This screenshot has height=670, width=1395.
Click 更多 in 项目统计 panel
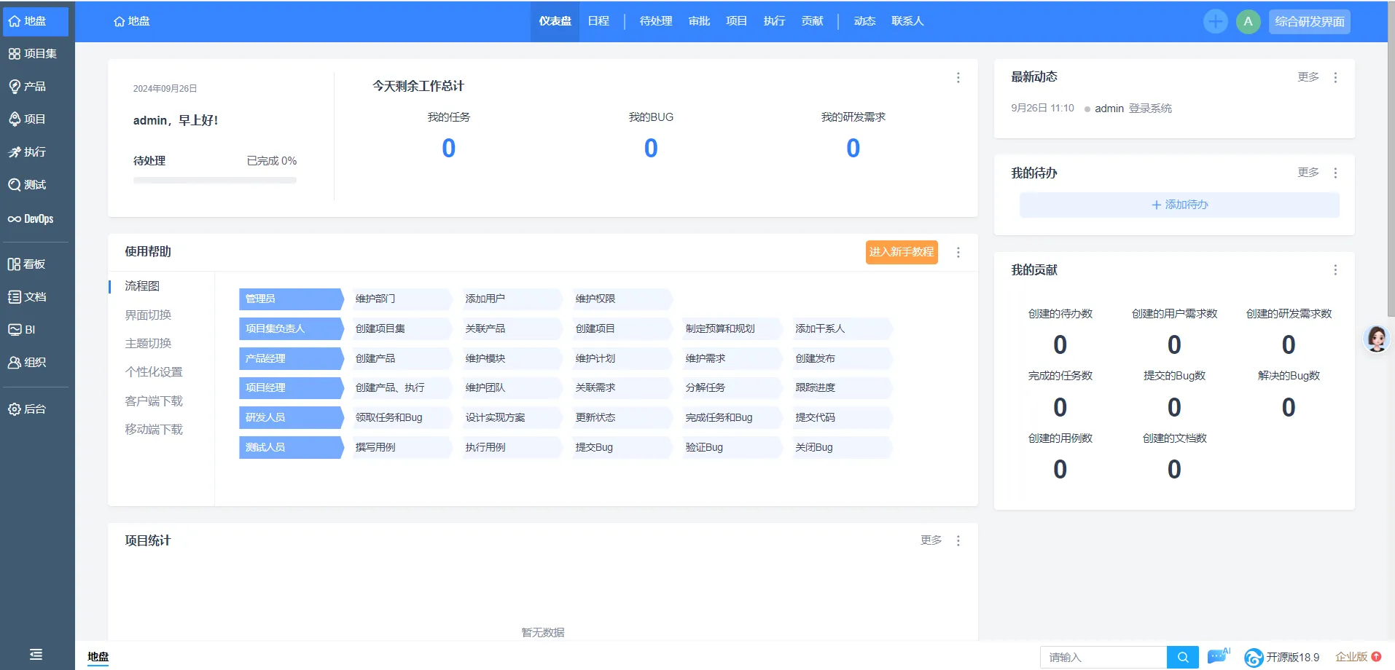pos(931,540)
